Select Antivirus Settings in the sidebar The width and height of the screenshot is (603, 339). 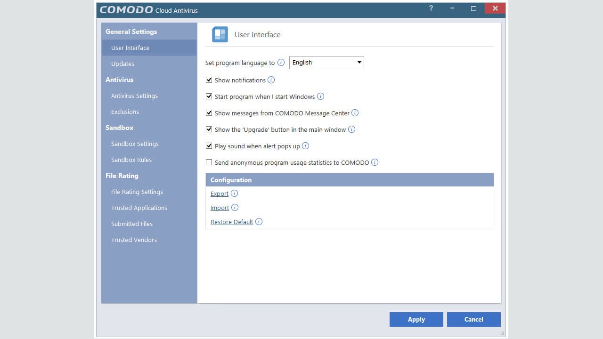tap(134, 96)
